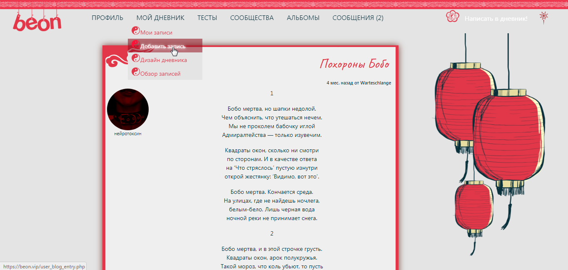
Task: Select Добавить запись from the dropdown
Action: [163, 46]
